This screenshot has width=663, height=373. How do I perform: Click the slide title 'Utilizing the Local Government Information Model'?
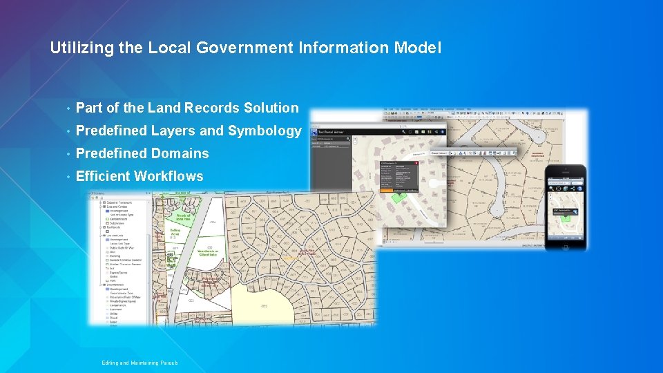click(x=246, y=48)
